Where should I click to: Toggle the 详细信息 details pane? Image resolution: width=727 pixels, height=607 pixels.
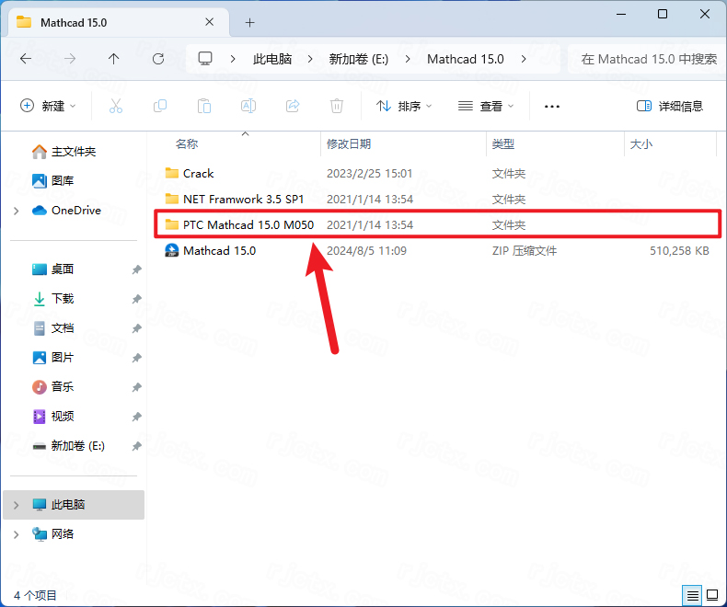point(670,106)
